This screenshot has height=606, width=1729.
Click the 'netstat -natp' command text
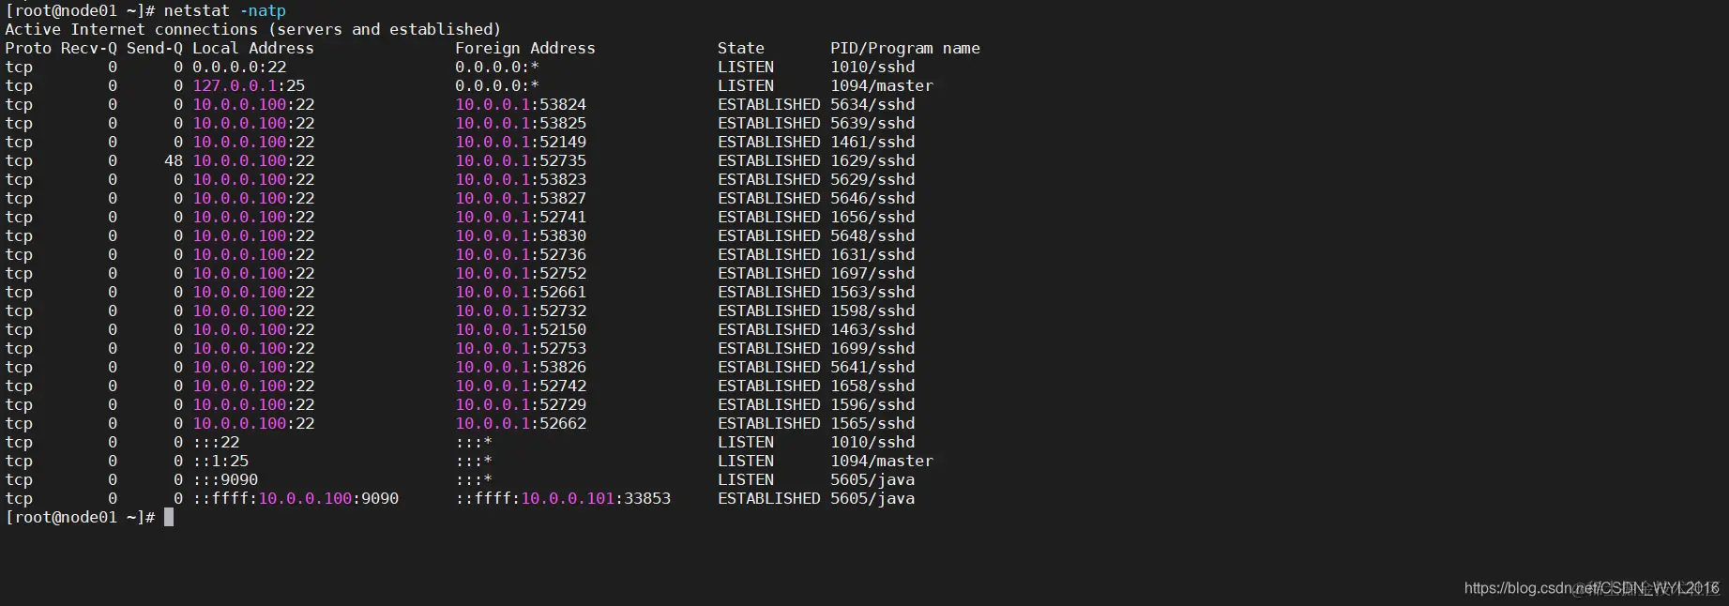(x=225, y=10)
